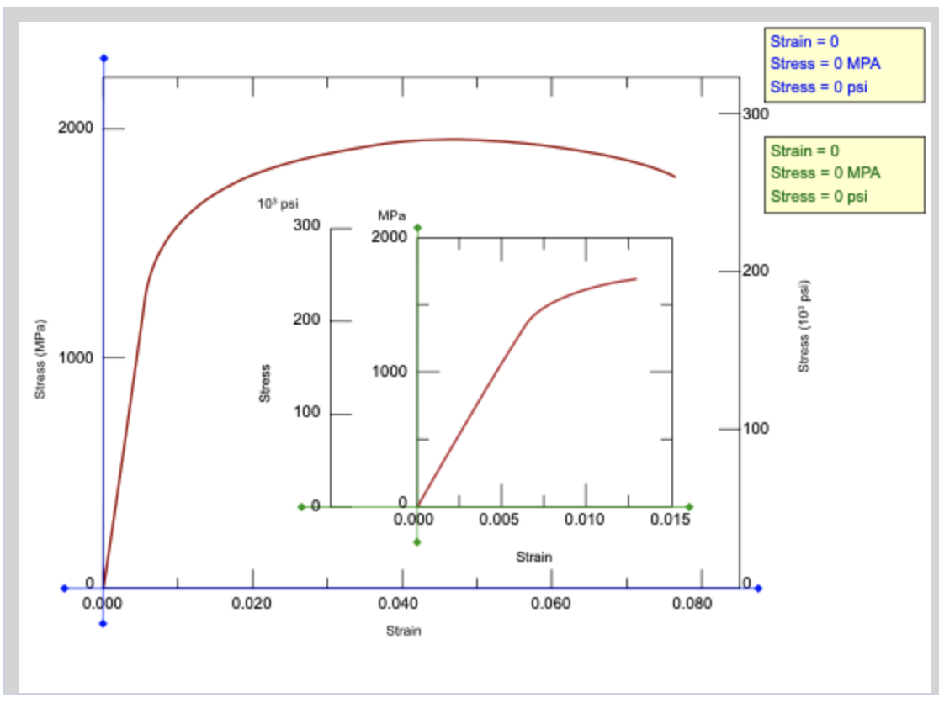The width and height of the screenshot is (939, 708).
Task: Click the '0.010' inset strain label
Action: coord(585,519)
